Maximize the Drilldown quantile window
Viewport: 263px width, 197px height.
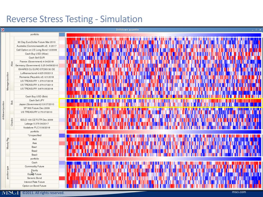[x=256, y=30]
